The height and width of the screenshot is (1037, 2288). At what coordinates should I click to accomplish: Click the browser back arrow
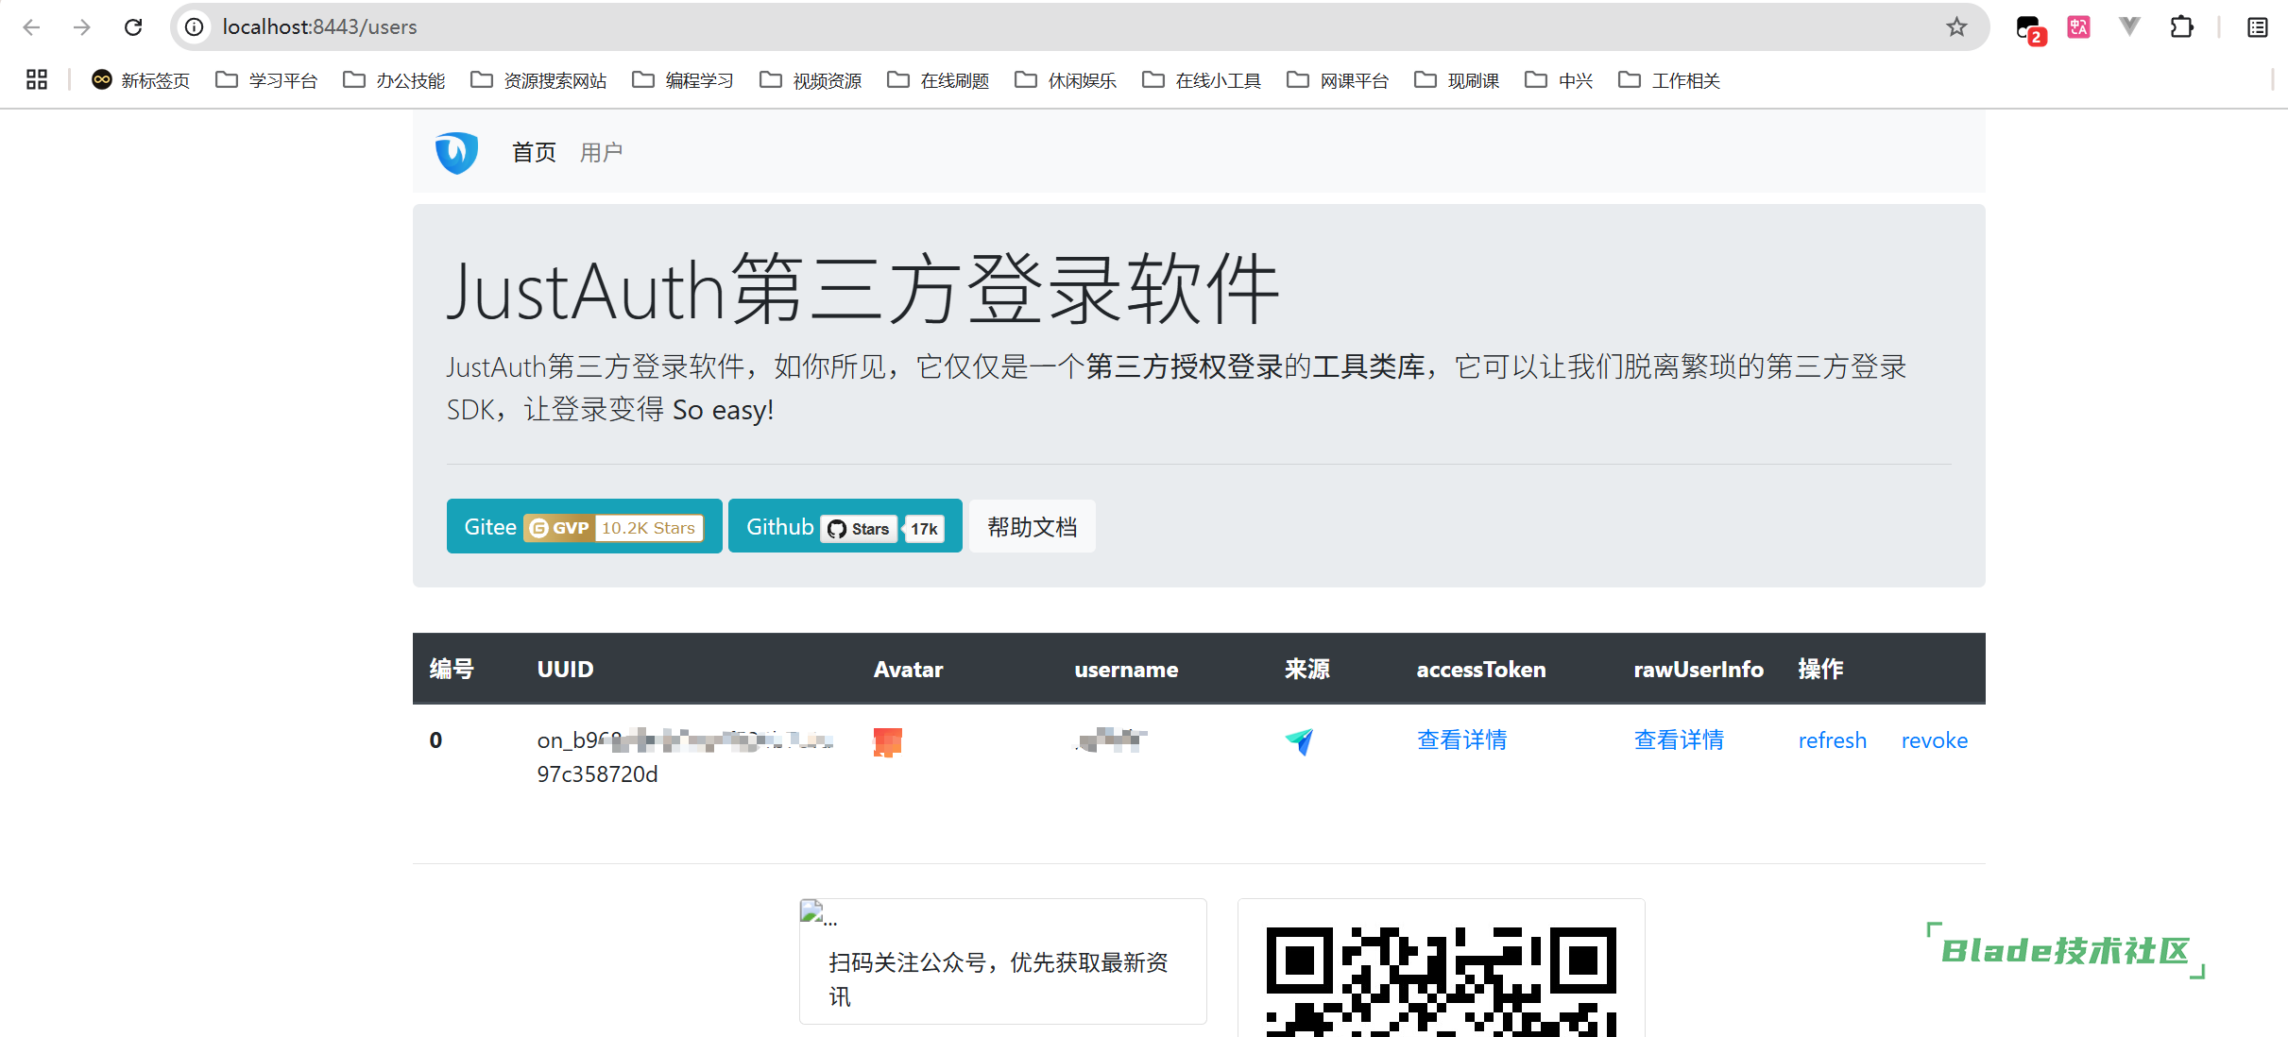[x=31, y=27]
